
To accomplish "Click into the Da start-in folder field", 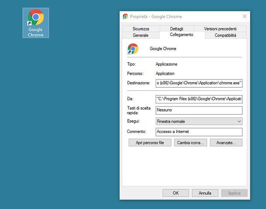I will [199, 99].
